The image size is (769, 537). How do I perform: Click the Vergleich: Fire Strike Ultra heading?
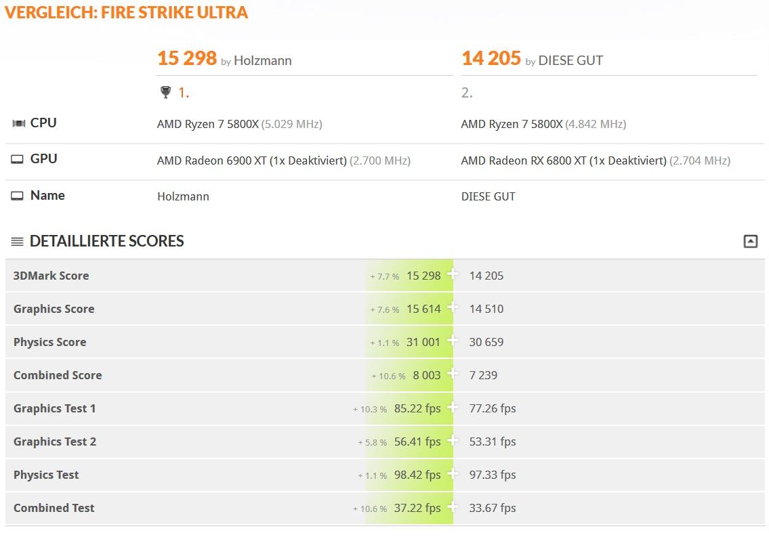[127, 12]
